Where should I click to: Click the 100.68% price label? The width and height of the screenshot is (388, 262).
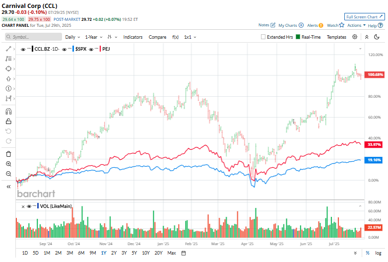(x=375, y=74)
